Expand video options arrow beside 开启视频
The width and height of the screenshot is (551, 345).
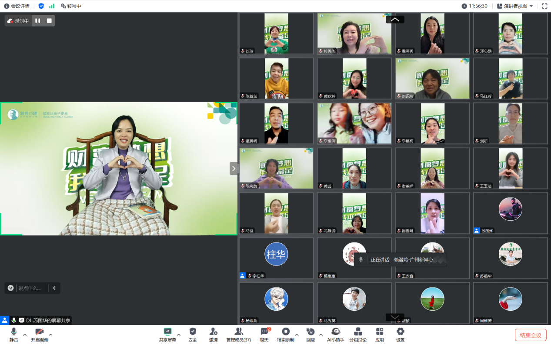point(51,335)
